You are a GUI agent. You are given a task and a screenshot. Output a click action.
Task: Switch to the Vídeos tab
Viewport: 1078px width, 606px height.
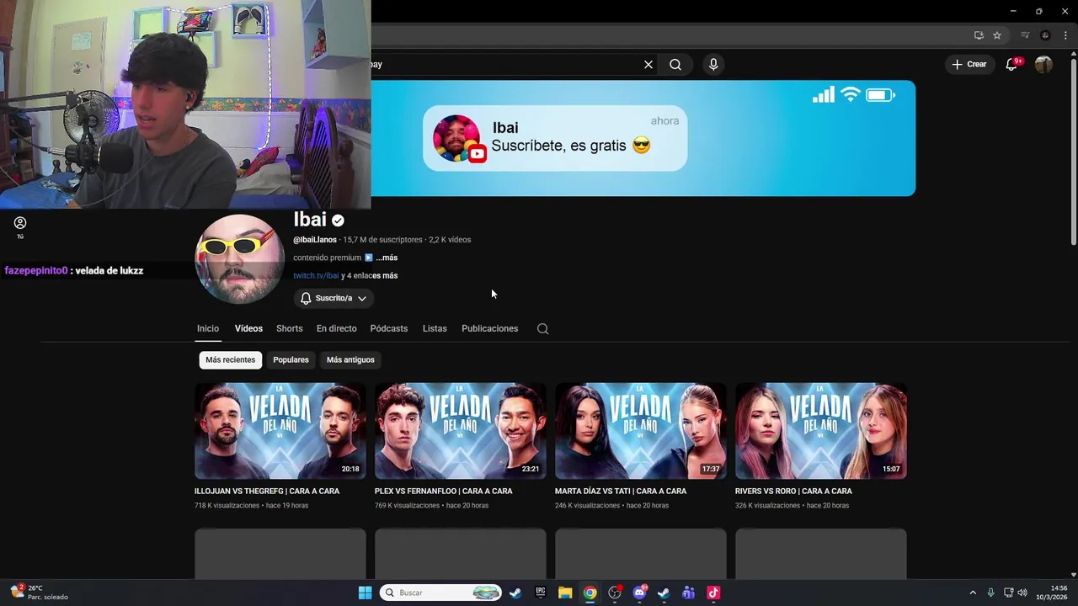point(248,328)
